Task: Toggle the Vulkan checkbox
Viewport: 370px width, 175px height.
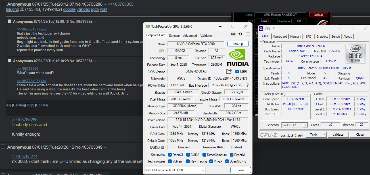Action: [170, 161]
